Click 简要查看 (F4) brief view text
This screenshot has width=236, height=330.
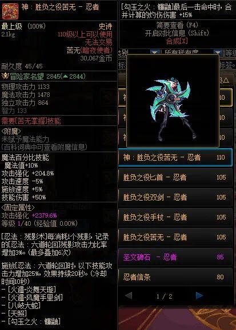177,25
